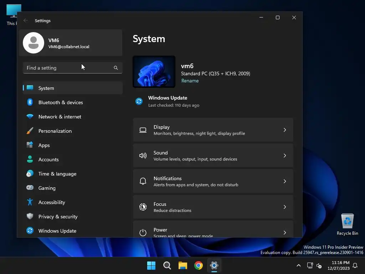Click the Accounts person icon
This screenshot has width=365, height=274.
click(30, 159)
